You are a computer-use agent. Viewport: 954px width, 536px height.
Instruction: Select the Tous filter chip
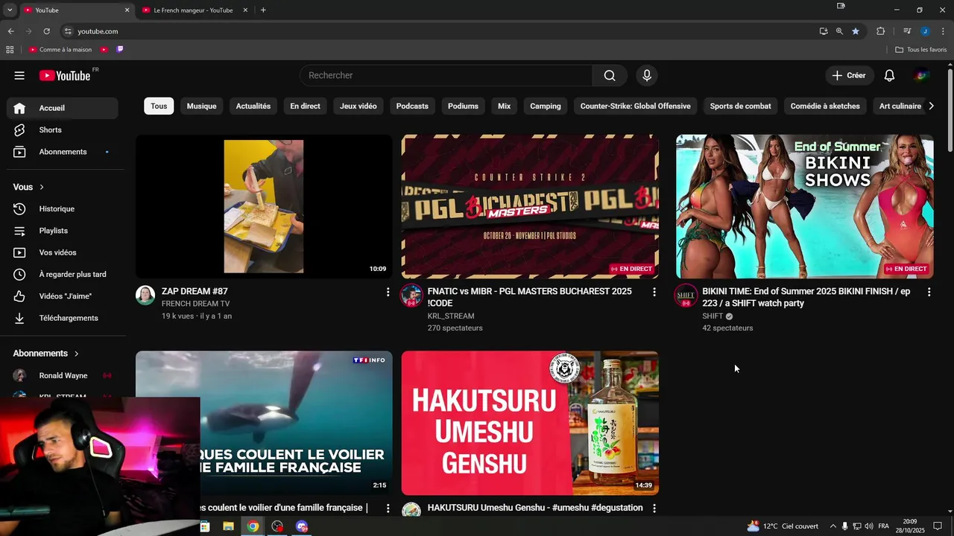pyautogui.click(x=159, y=106)
